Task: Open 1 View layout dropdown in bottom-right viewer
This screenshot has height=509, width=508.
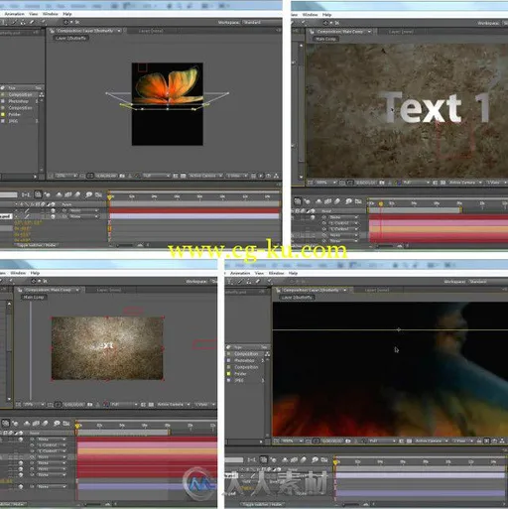Action: point(463,442)
